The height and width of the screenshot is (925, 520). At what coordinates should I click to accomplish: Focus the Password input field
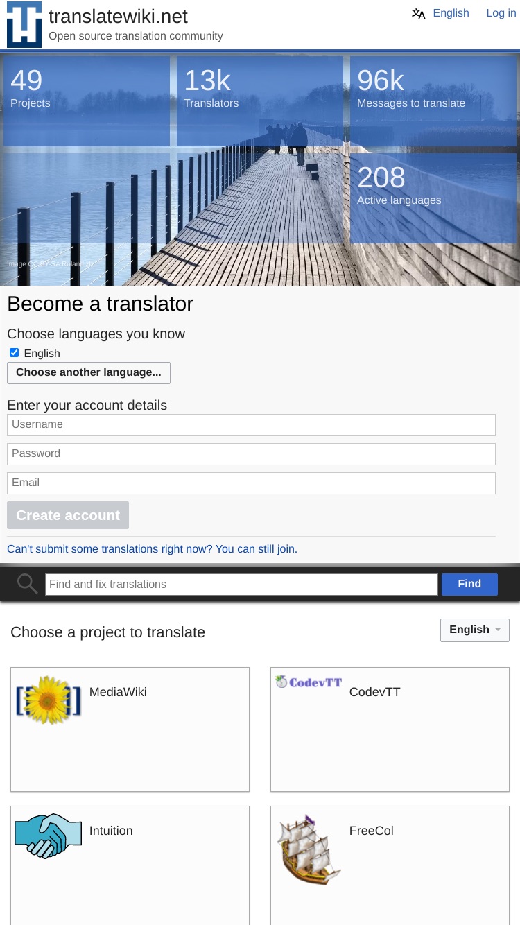(x=251, y=453)
